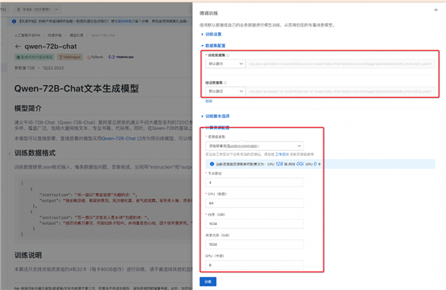Click the node count field showing 4

pos(254,182)
